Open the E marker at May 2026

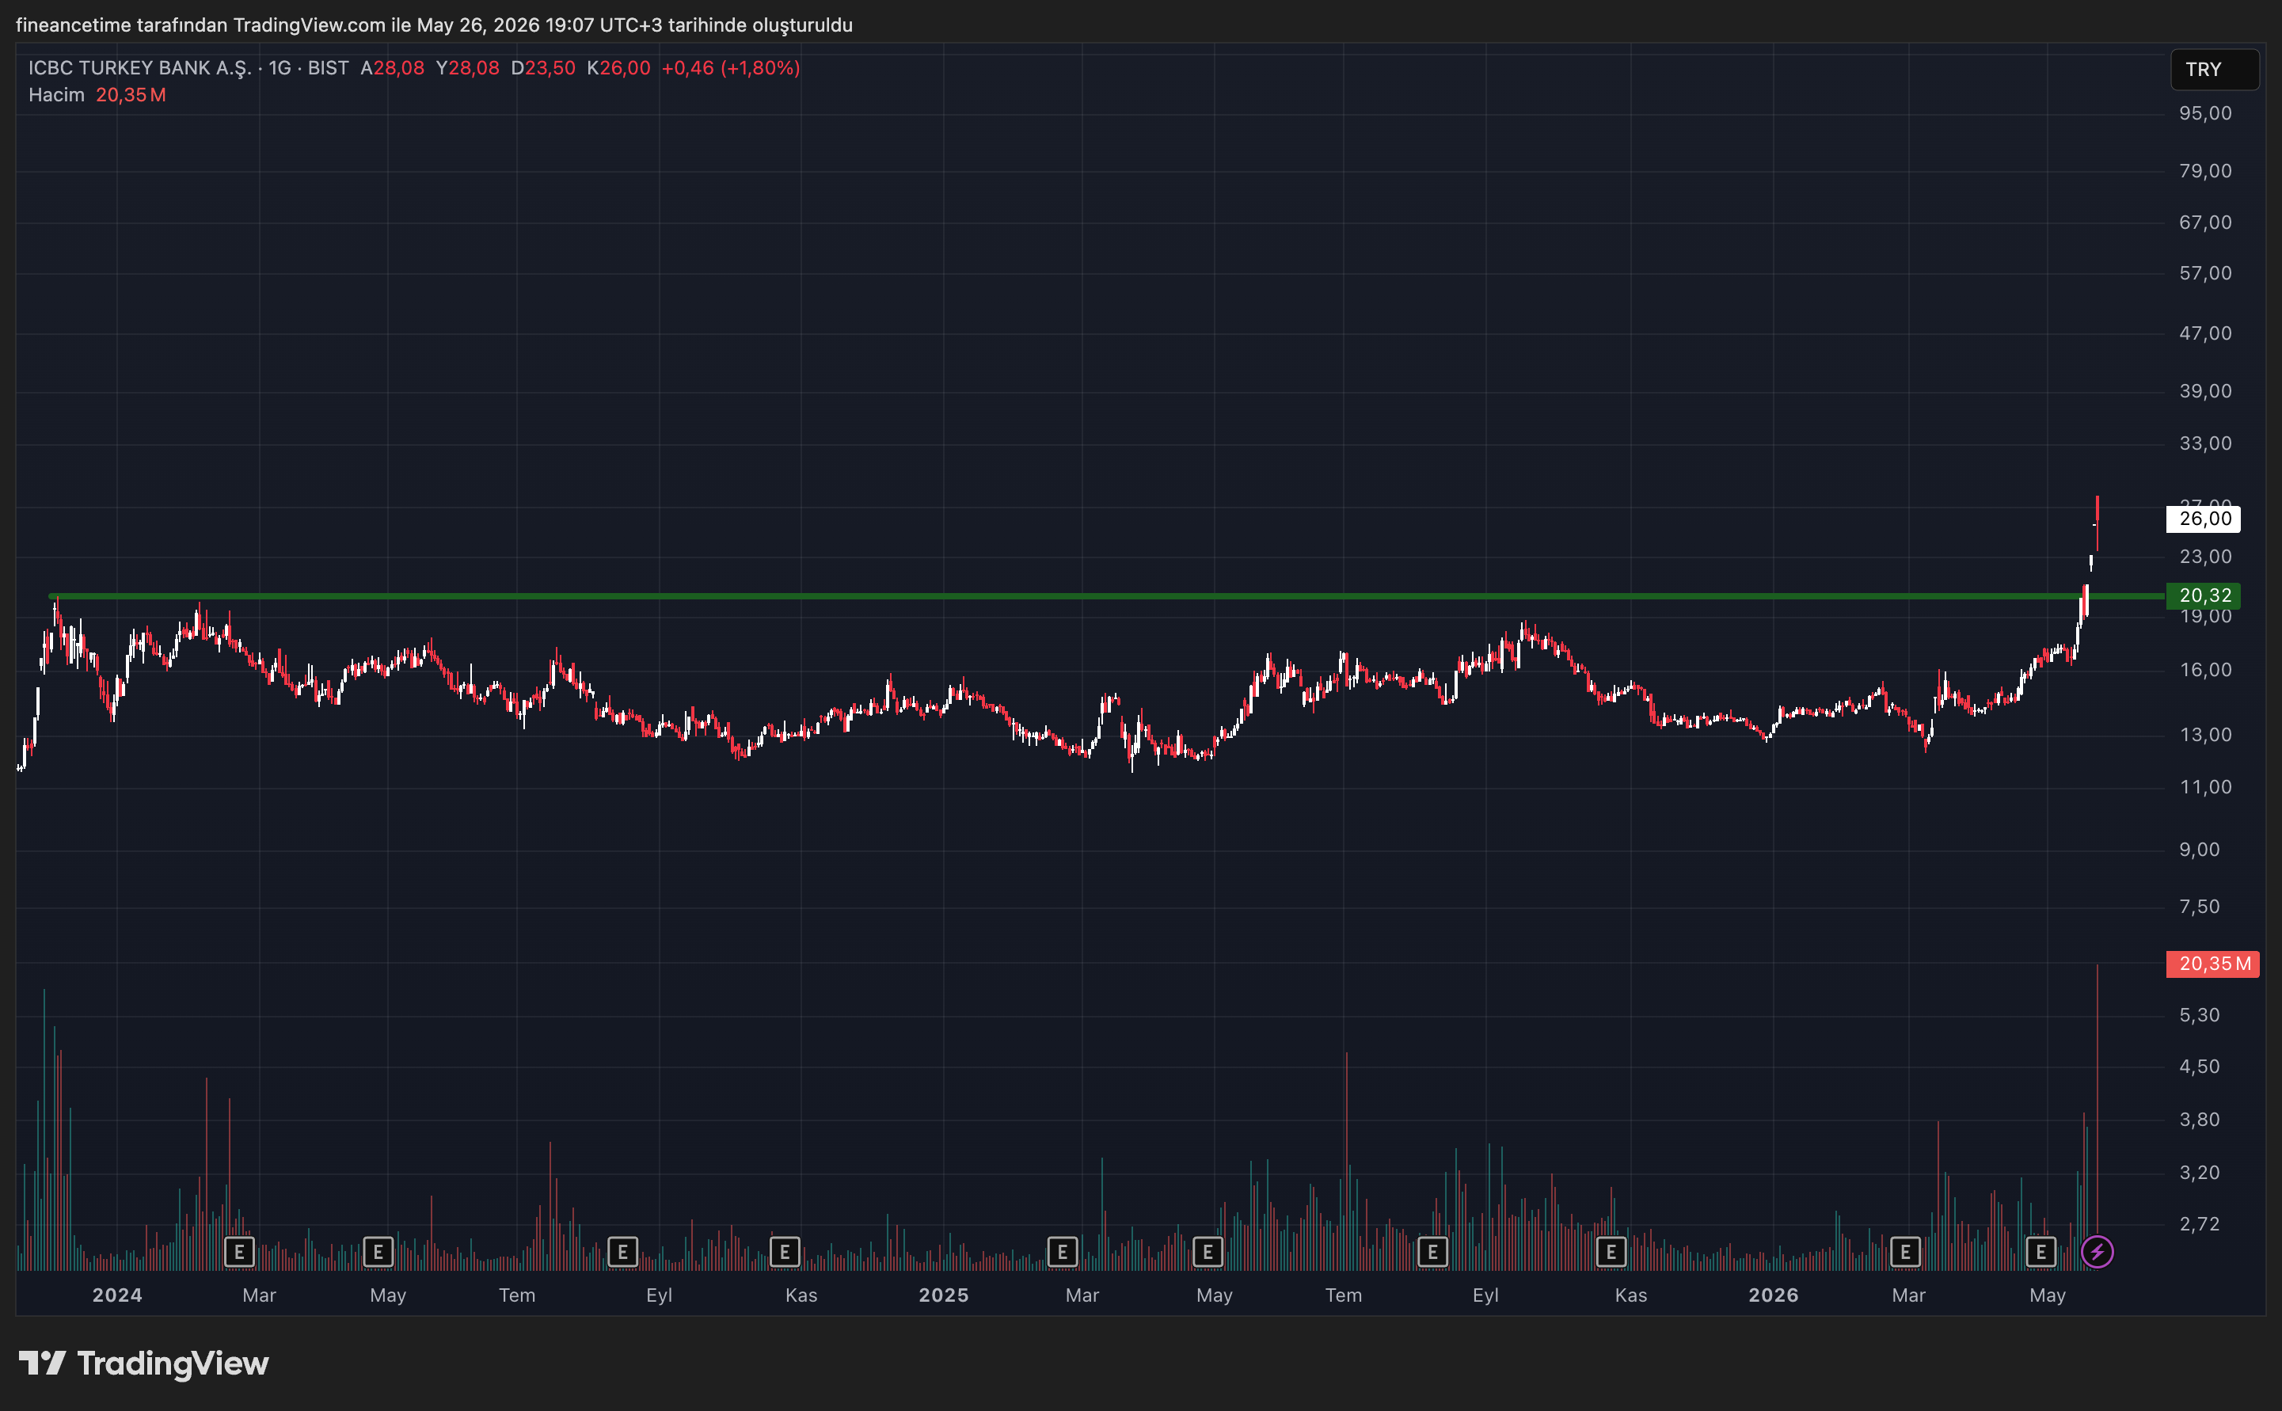[x=2041, y=1251]
